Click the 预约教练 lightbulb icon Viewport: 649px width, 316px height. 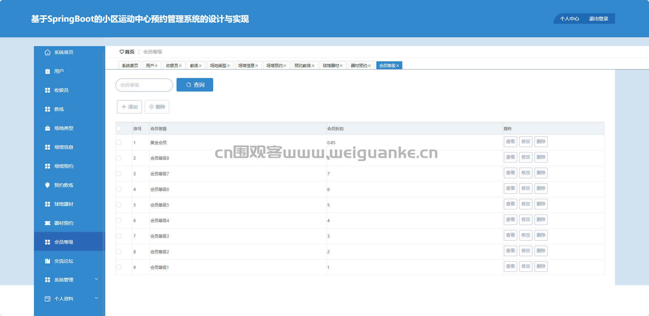pos(48,185)
